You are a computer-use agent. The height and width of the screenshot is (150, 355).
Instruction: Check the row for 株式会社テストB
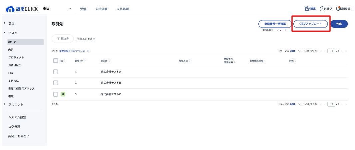point(56,83)
